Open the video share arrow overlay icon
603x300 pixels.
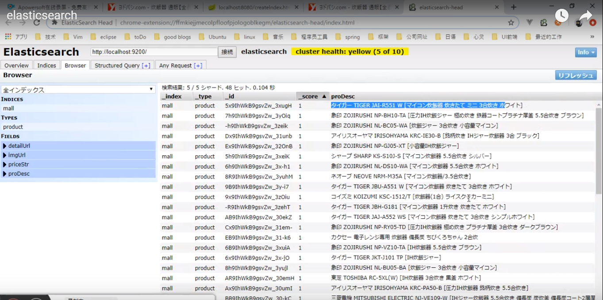(x=585, y=16)
